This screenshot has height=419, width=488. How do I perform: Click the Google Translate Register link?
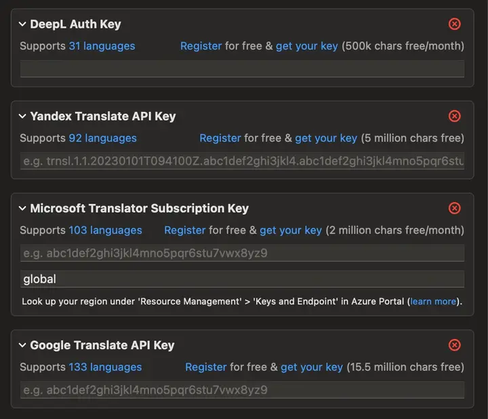(206, 367)
